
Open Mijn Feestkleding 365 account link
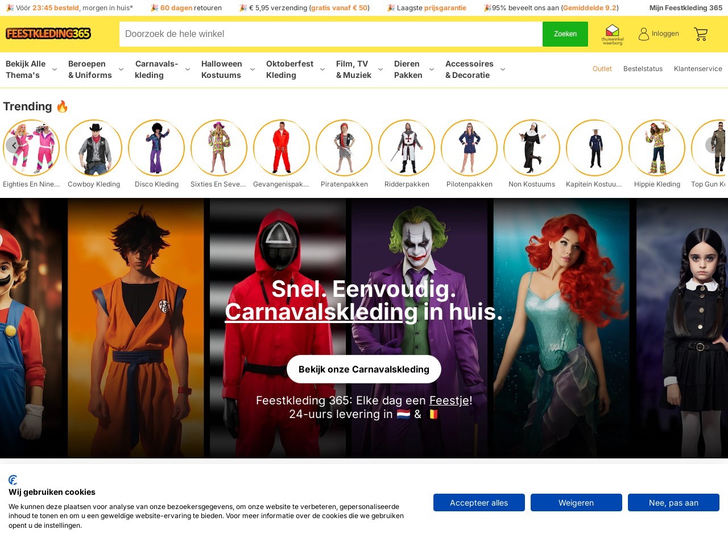pos(686,8)
